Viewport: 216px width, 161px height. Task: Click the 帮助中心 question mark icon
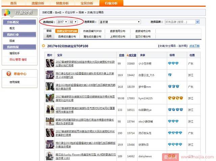click(x=9, y=74)
